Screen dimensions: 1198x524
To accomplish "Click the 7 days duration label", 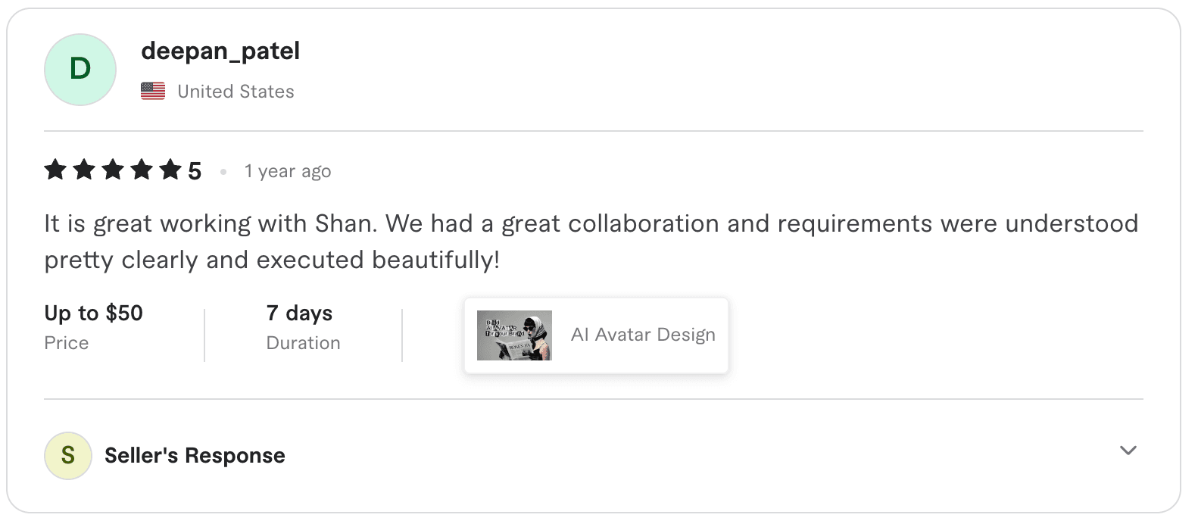I will click(299, 313).
